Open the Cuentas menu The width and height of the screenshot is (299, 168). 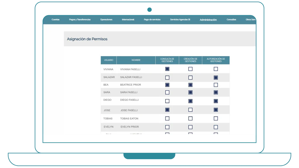pyautogui.click(x=55, y=20)
